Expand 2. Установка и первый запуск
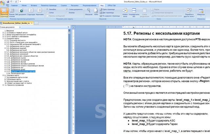Viewport: 210px width, 134px height. [3, 33]
